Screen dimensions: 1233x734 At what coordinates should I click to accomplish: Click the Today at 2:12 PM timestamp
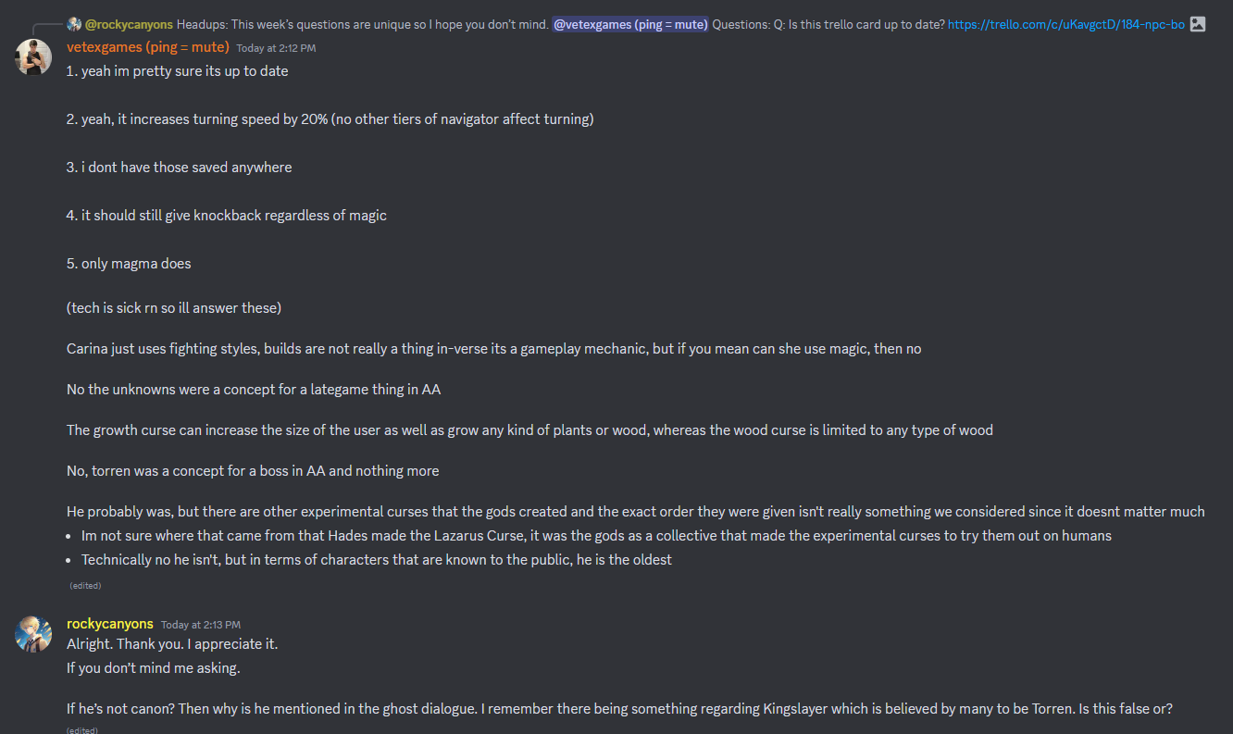click(x=276, y=48)
